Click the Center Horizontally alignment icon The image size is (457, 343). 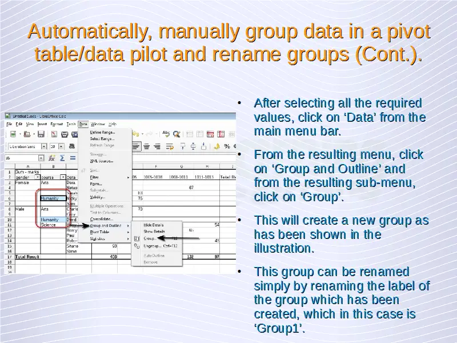[x=146, y=146]
